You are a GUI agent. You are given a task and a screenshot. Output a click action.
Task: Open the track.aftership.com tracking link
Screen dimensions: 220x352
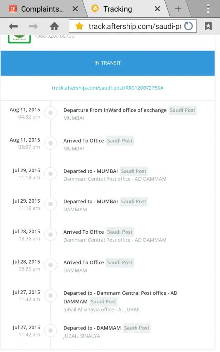tap(107, 88)
